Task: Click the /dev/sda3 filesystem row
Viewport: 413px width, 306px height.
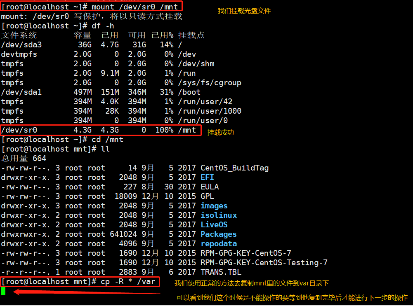Action: pos(92,45)
